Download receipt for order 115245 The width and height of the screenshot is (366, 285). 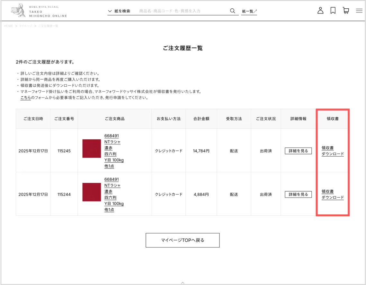point(333,151)
